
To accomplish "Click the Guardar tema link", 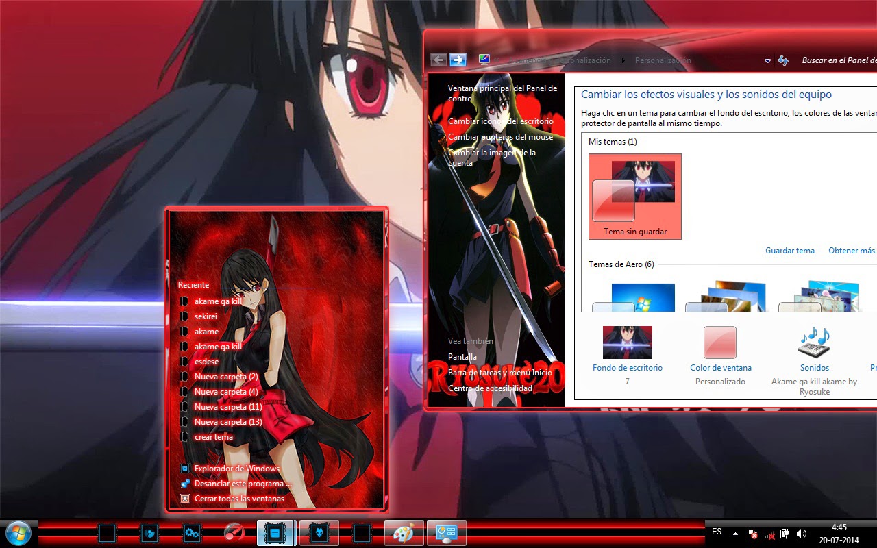I will coord(790,251).
